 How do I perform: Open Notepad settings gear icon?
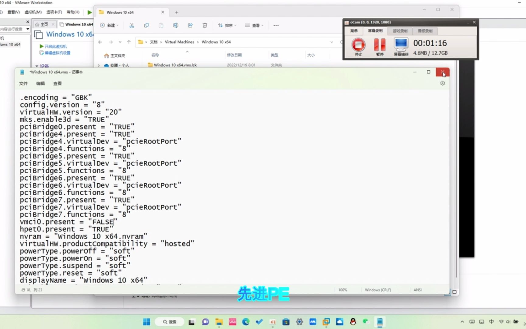(x=443, y=83)
